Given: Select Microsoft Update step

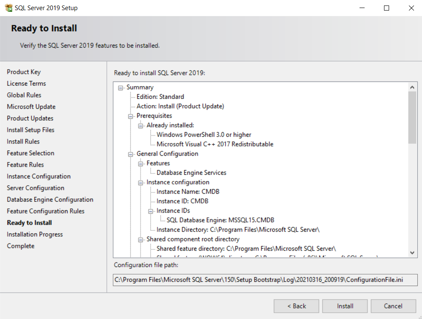Looking at the screenshot, I should 31,107.
